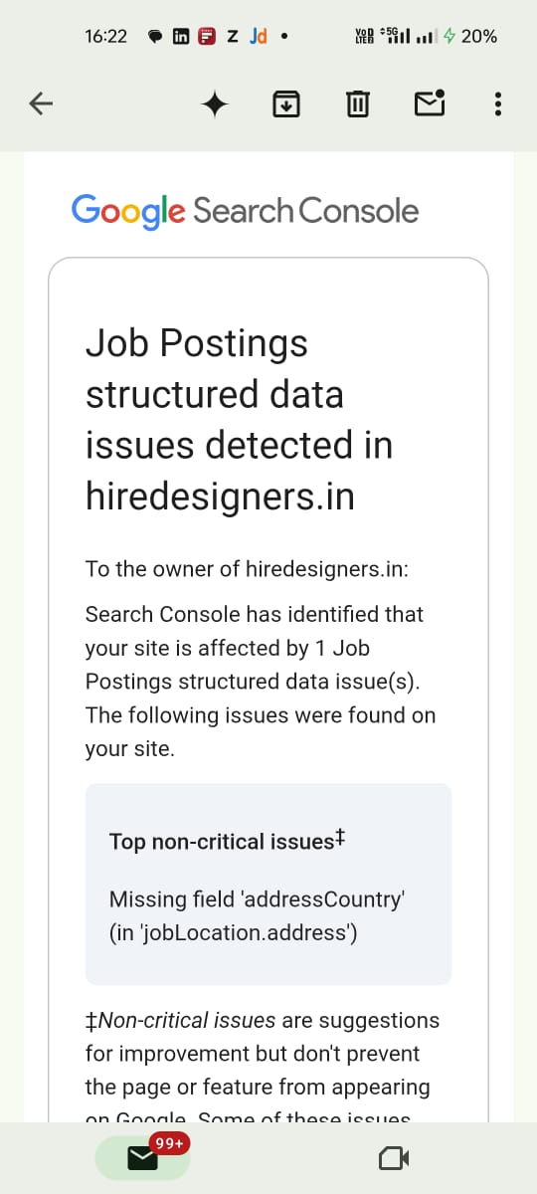Image resolution: width=537 pixels, height=1194 pixels.
Task: Tap the Gemini sparkle summarize icon
Action: tap(215, 103)
